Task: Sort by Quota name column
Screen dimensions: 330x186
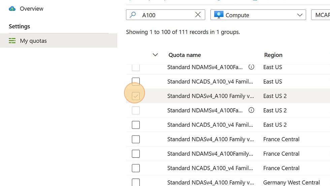Action: pos(185,55)
